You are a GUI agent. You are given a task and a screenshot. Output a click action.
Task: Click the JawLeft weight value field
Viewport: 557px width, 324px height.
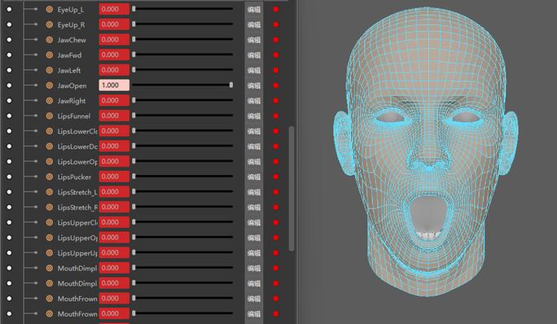[114, 70]
